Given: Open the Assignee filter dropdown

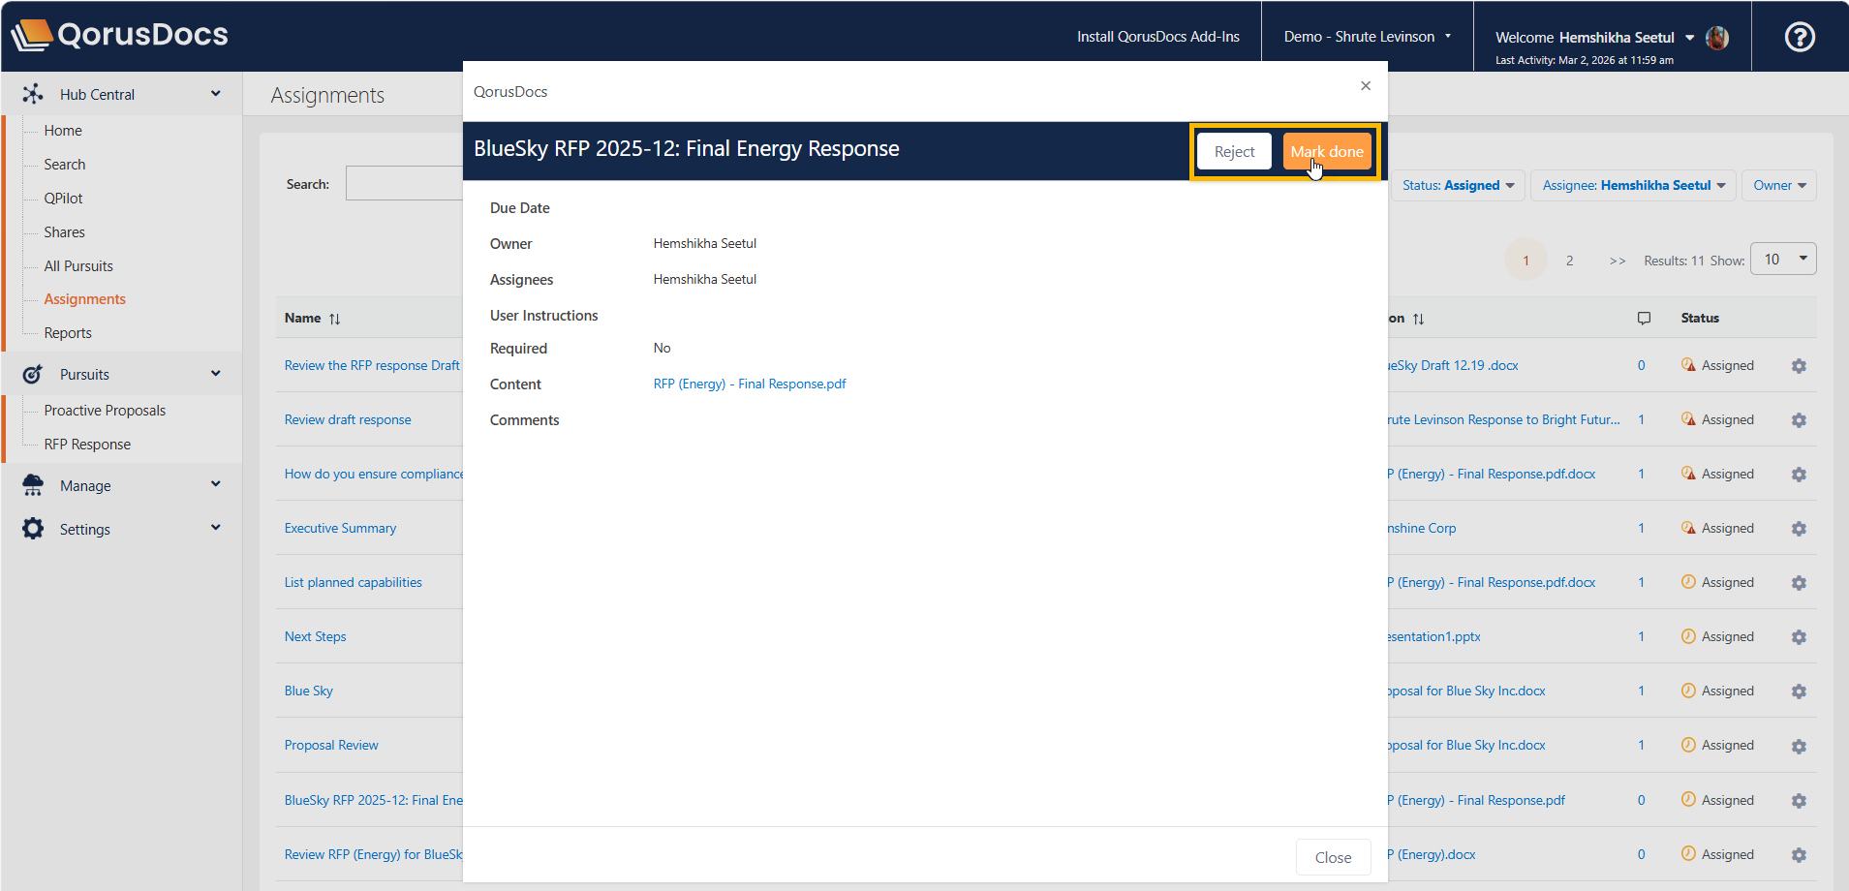Looking at the screenshot, I should point(1633,185).
